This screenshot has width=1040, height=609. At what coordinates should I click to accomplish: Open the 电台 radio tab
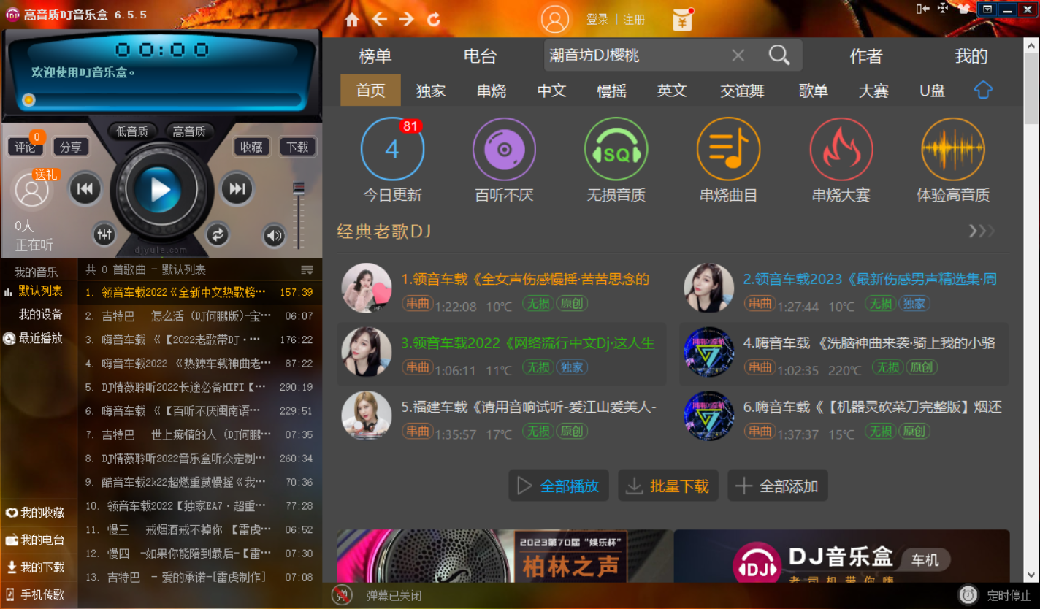point(481,56)
